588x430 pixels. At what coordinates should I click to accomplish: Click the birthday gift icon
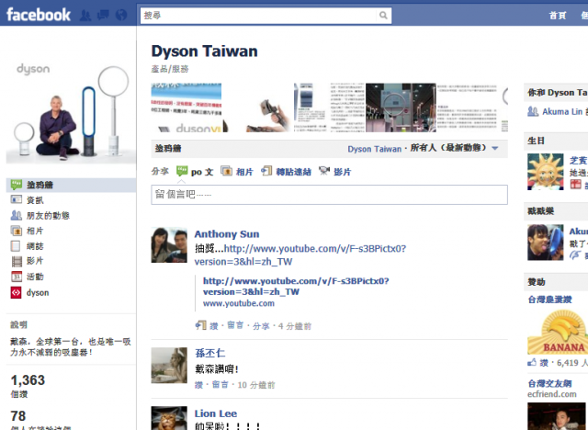click(x=576, y=184)
